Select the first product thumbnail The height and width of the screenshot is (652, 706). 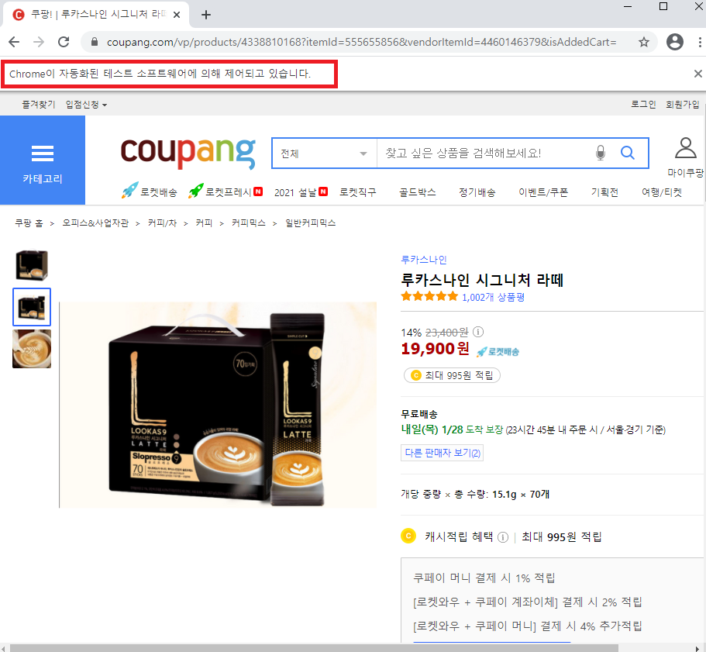32,265
